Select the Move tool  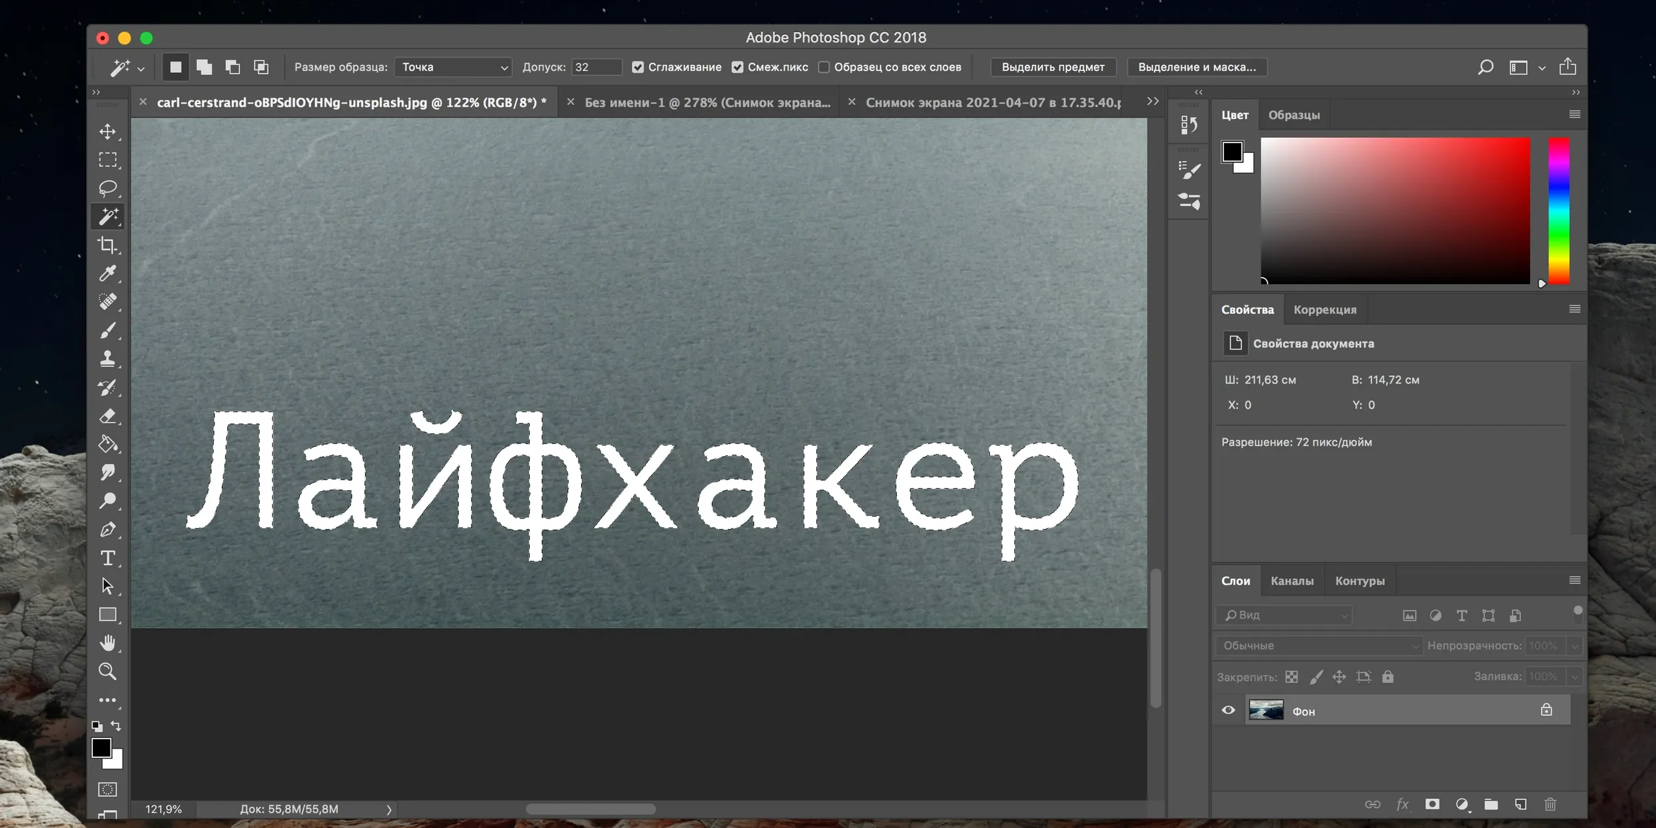click(x=107, y=131)
